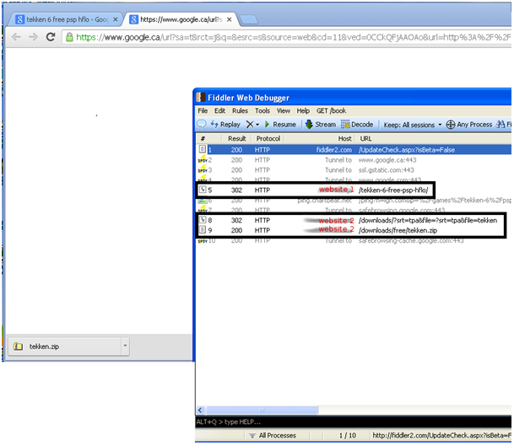Click the Remove sessions X icon
The width and height of the screenshot is (514, 445).
pos(250,125)
